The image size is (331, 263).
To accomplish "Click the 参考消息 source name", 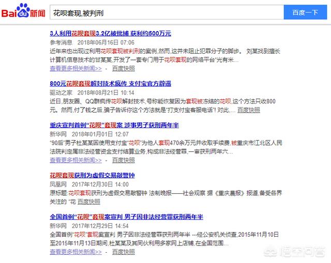I will pos(62,42).
